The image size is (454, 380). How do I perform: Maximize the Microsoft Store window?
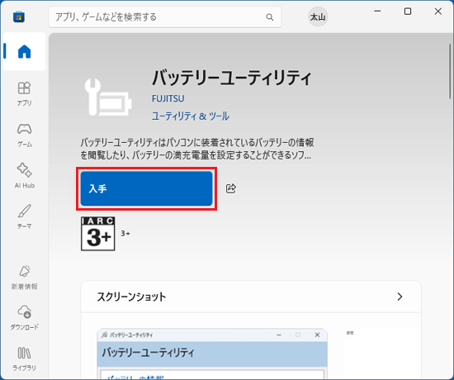408,12
